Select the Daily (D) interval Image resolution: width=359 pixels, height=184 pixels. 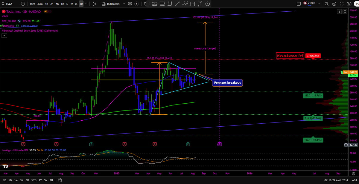tap(67, 4)
